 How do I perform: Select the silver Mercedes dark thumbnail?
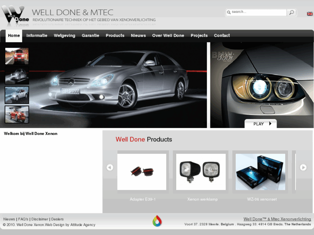[17, 75]
